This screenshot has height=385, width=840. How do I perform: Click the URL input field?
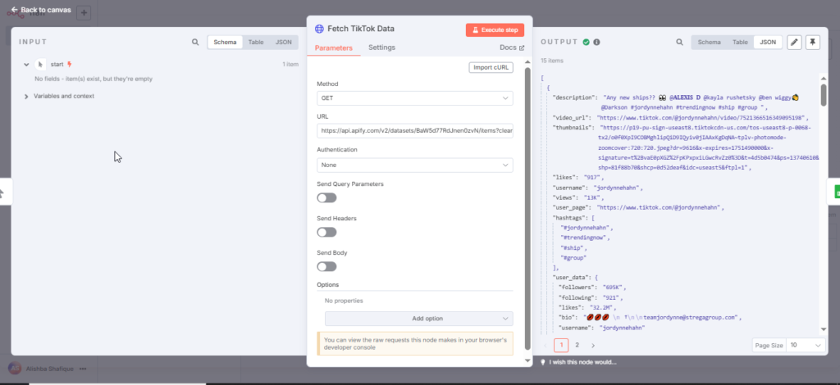point(414,130)
